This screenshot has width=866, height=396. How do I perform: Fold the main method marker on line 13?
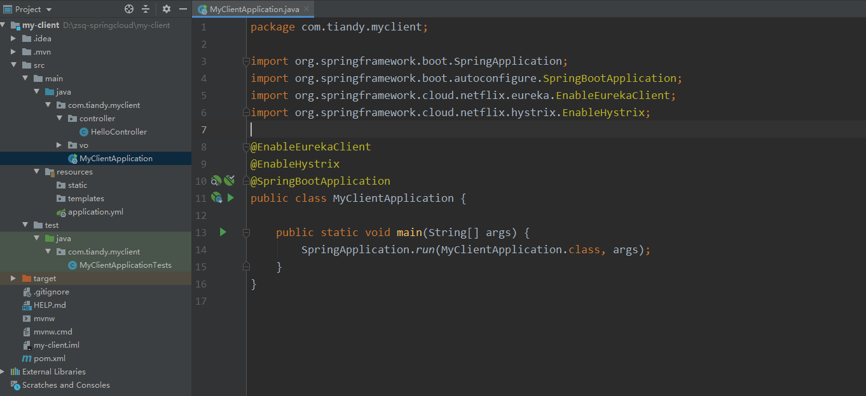click(246, 233)
